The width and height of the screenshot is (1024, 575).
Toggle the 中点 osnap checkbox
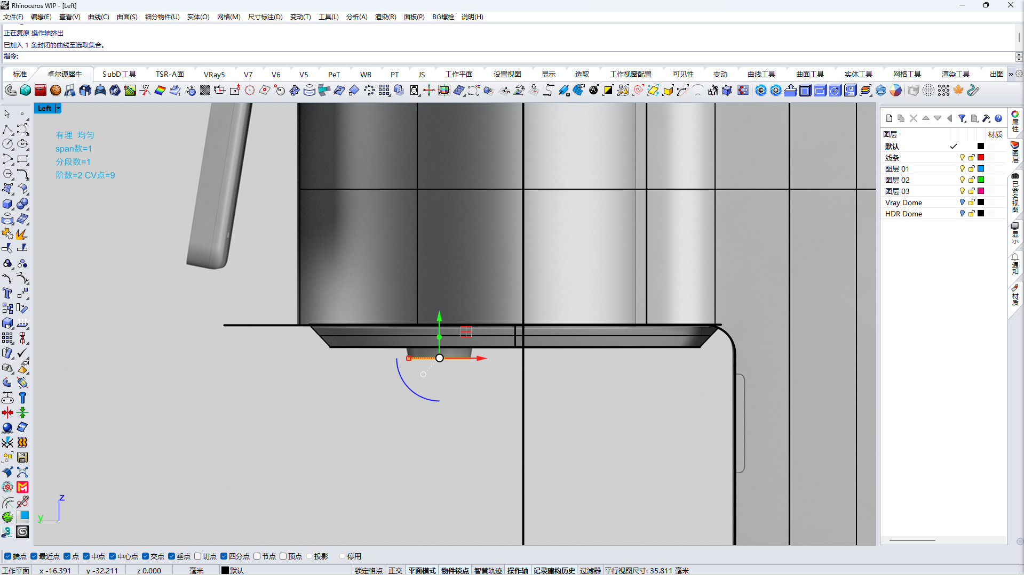[86, 556]
